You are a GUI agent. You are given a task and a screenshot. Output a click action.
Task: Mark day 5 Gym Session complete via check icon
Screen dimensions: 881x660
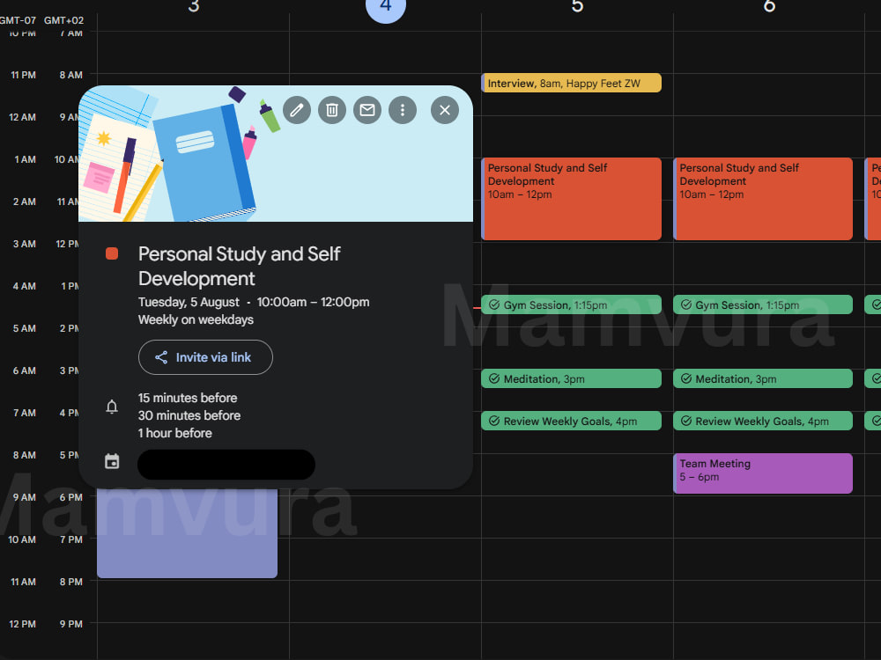(x=494, y=304)
